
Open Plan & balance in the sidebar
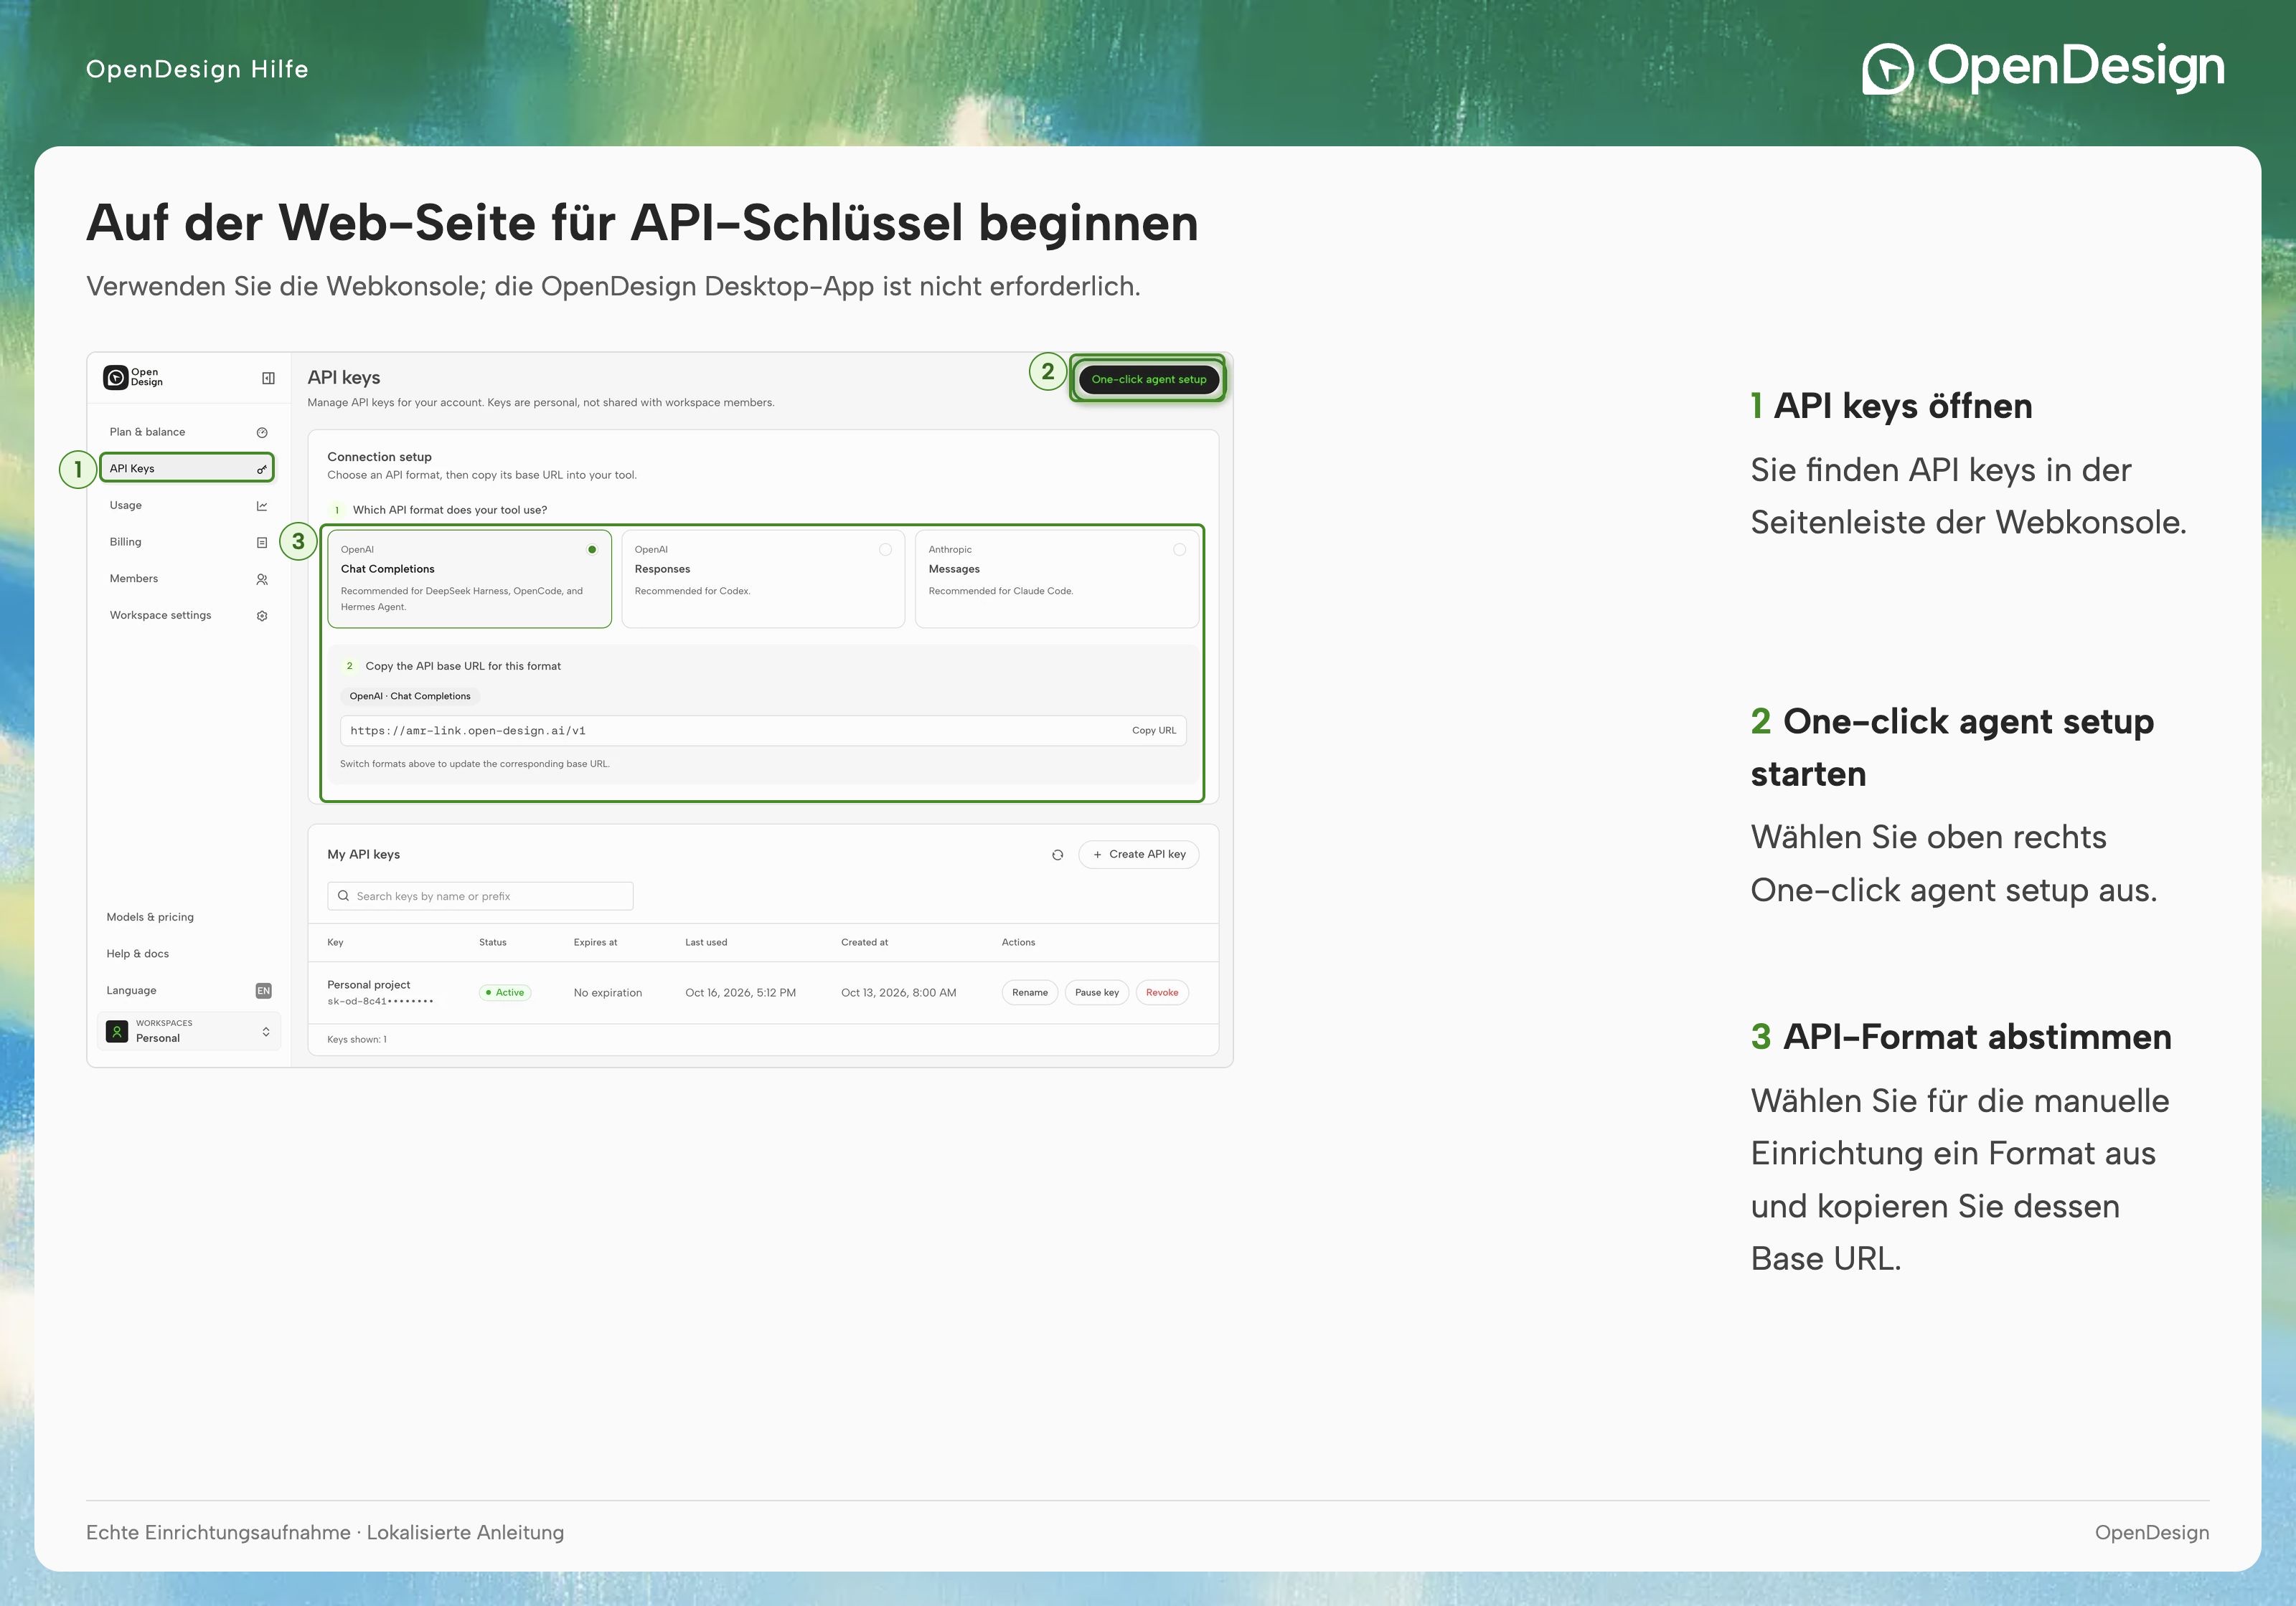(x=188, y=432)
